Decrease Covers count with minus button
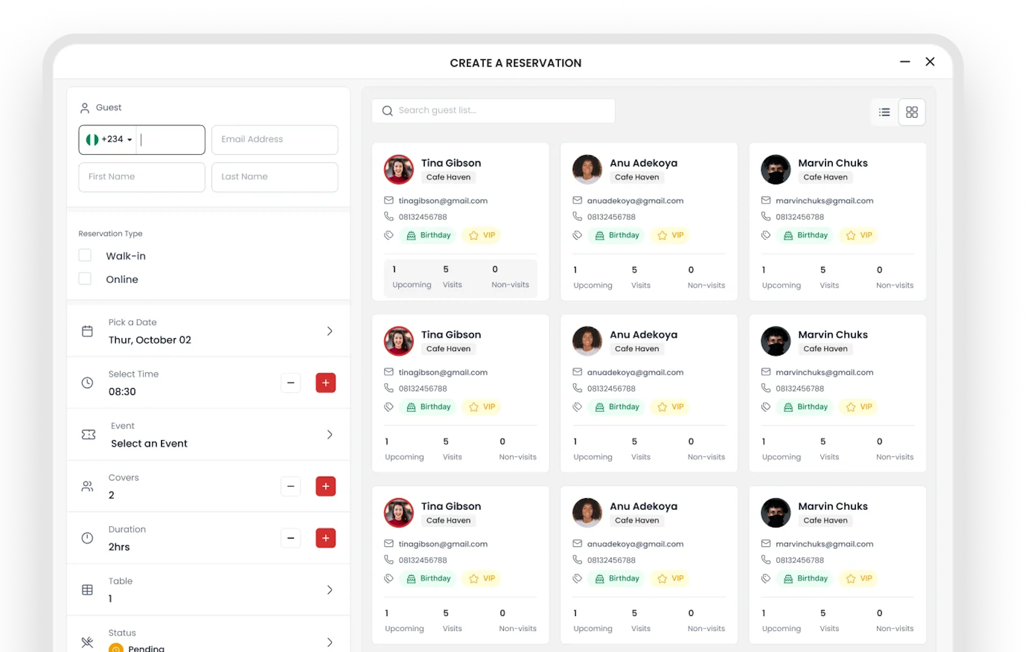 click(291, 486)
